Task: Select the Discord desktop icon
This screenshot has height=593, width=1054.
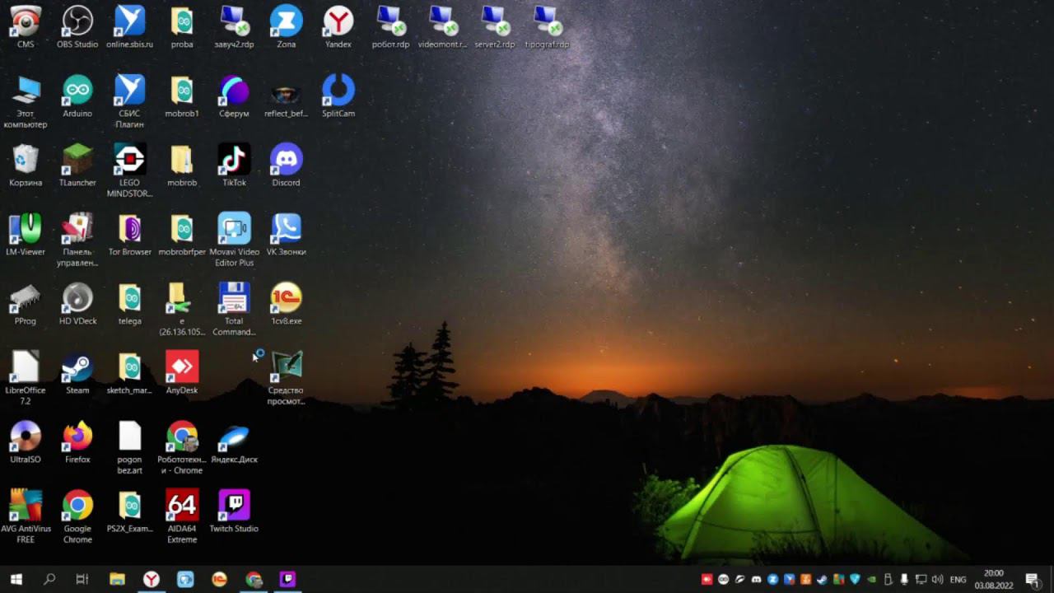Action: click(286, 165)
